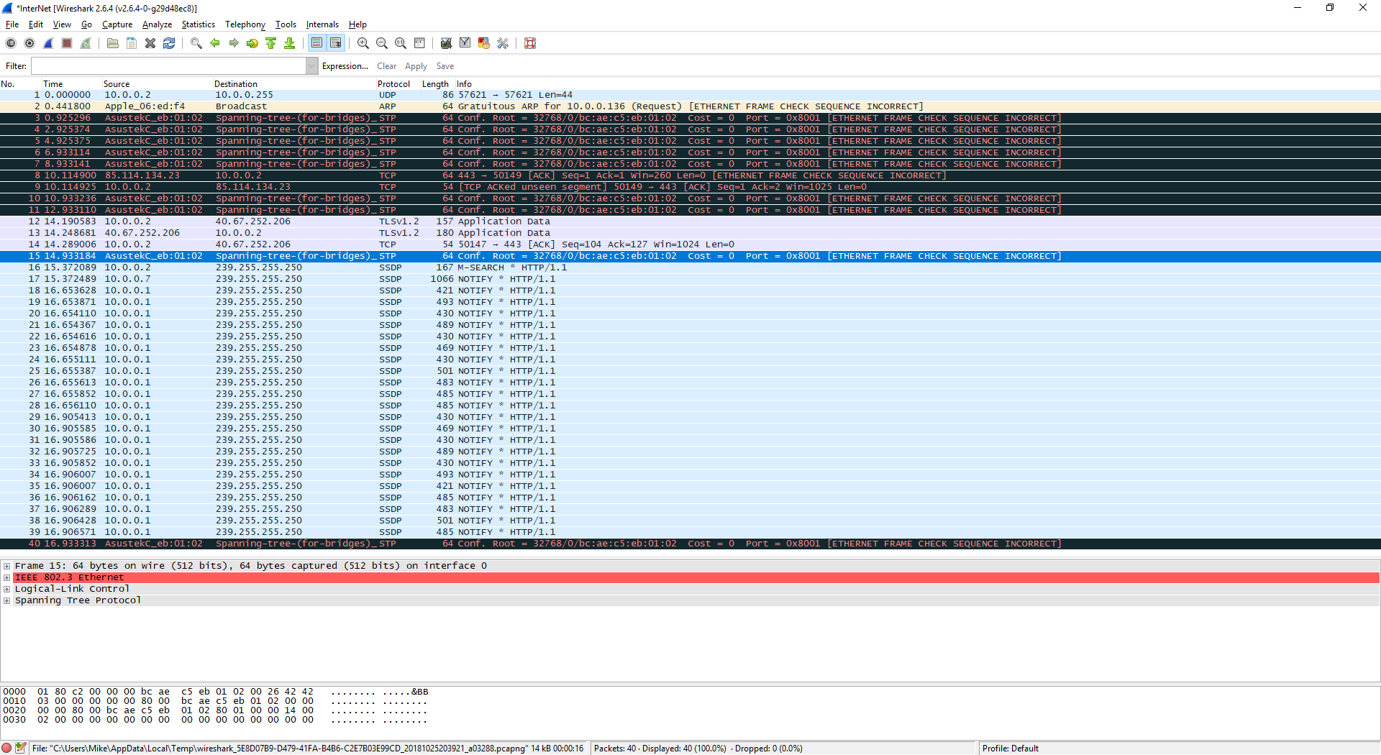The image size is (1381, 755).
Task: Find a packet magnifier icon
Action: pos(196,43)
